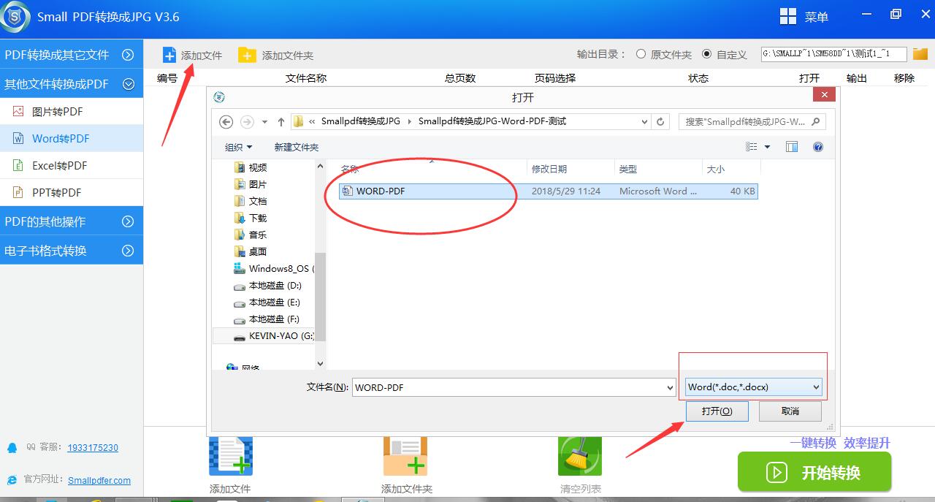This screenshot has width=935, height=502.
Task: Select the 原文件夹 output radio button
Action: tap(641, 54)
